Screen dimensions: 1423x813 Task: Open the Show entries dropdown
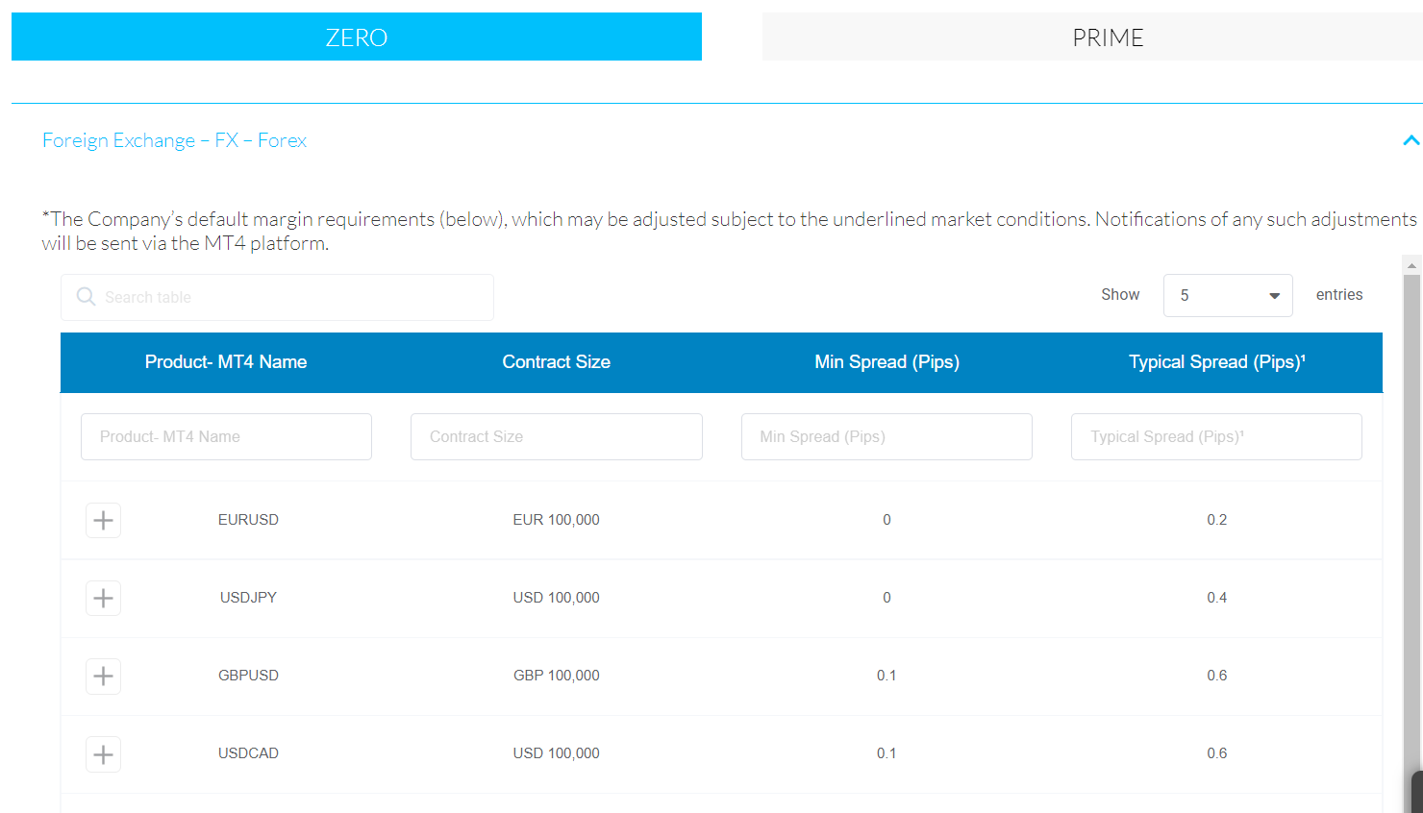coord(1227,296)
